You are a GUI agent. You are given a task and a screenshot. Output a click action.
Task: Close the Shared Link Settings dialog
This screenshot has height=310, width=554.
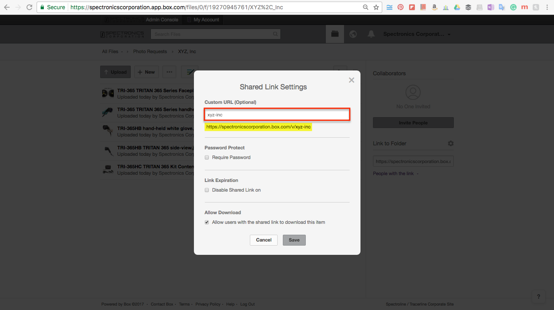[x=351, y=80]
